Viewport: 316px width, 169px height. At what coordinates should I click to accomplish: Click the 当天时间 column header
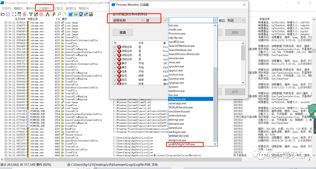(x=20, y=19)
